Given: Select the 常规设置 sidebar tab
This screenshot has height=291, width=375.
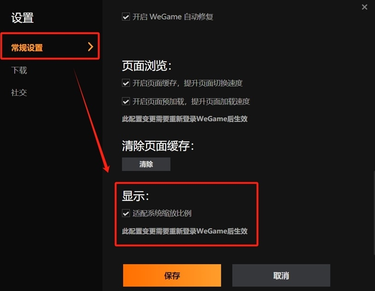Looking at the screenshot, I should pyautogui.click(x=50, y=46).
